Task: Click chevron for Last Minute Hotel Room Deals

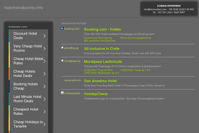Action: tap(44, 99)
